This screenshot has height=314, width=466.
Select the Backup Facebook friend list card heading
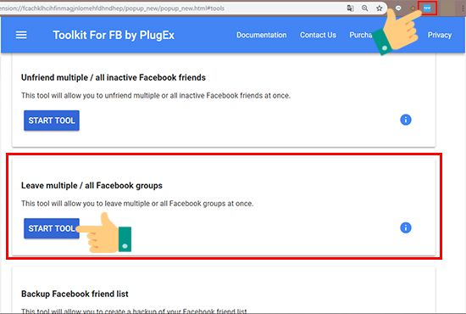click(x=75, y=294)
